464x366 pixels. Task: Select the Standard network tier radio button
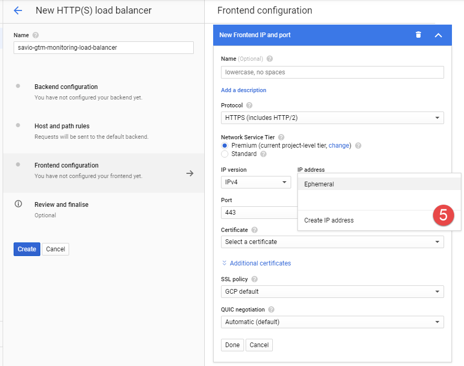(225, 154)
